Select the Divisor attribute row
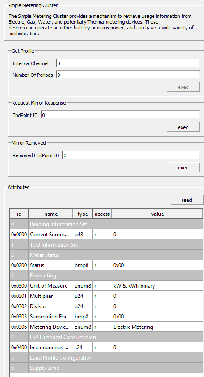The width and height of the screenshot is (204, 377). point(106,306)
